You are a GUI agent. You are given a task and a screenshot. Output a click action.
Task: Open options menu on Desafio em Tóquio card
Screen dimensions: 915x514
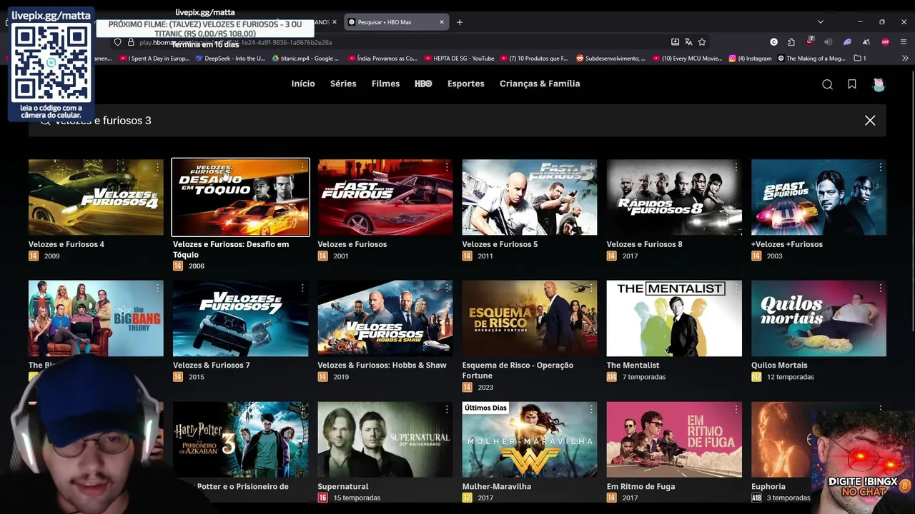click(x=302, y=167)
